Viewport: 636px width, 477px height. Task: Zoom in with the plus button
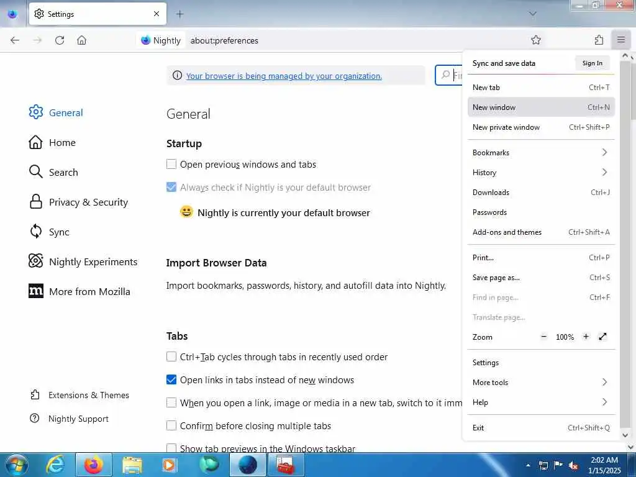pyautogui.click(x=586, y=337)
